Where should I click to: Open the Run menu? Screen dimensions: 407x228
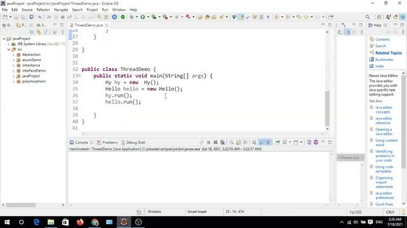(105, 10)
